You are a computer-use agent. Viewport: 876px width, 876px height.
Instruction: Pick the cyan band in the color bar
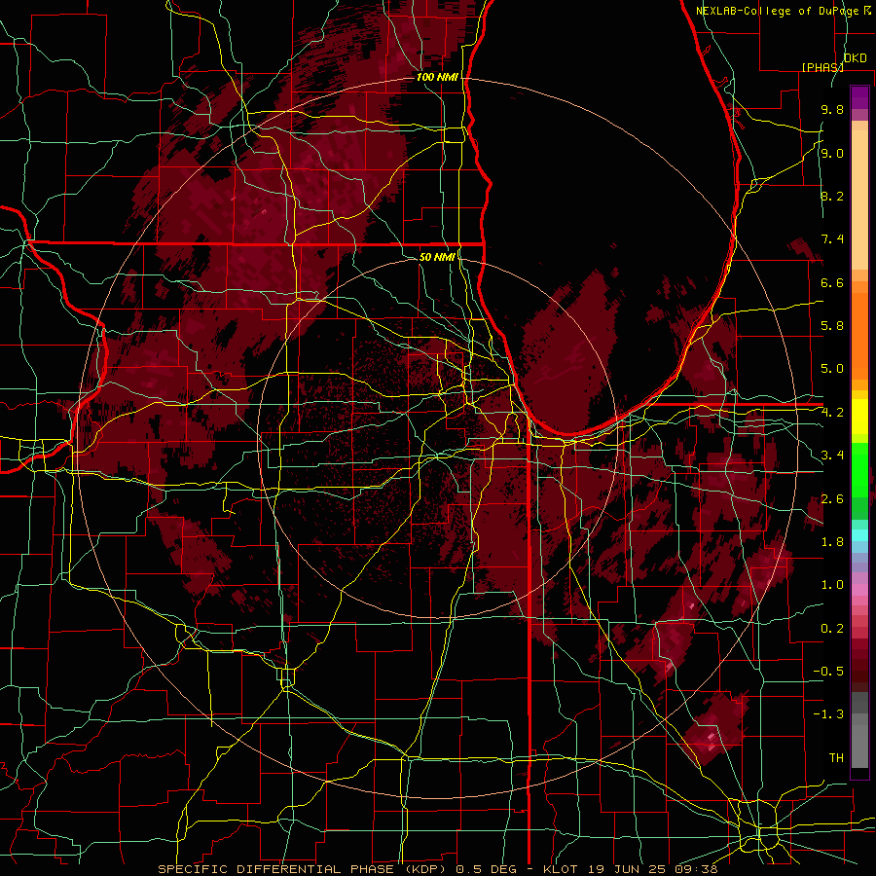click(859, 534)
